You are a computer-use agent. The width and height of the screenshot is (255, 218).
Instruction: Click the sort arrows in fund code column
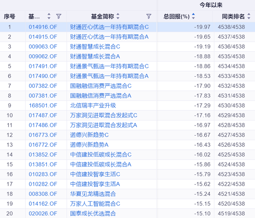point(49,16)
